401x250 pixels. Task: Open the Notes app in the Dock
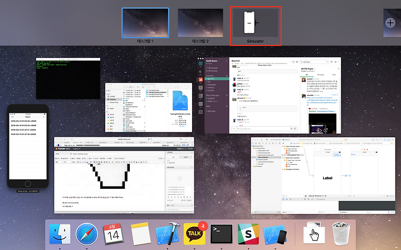[x=140, y=234]
